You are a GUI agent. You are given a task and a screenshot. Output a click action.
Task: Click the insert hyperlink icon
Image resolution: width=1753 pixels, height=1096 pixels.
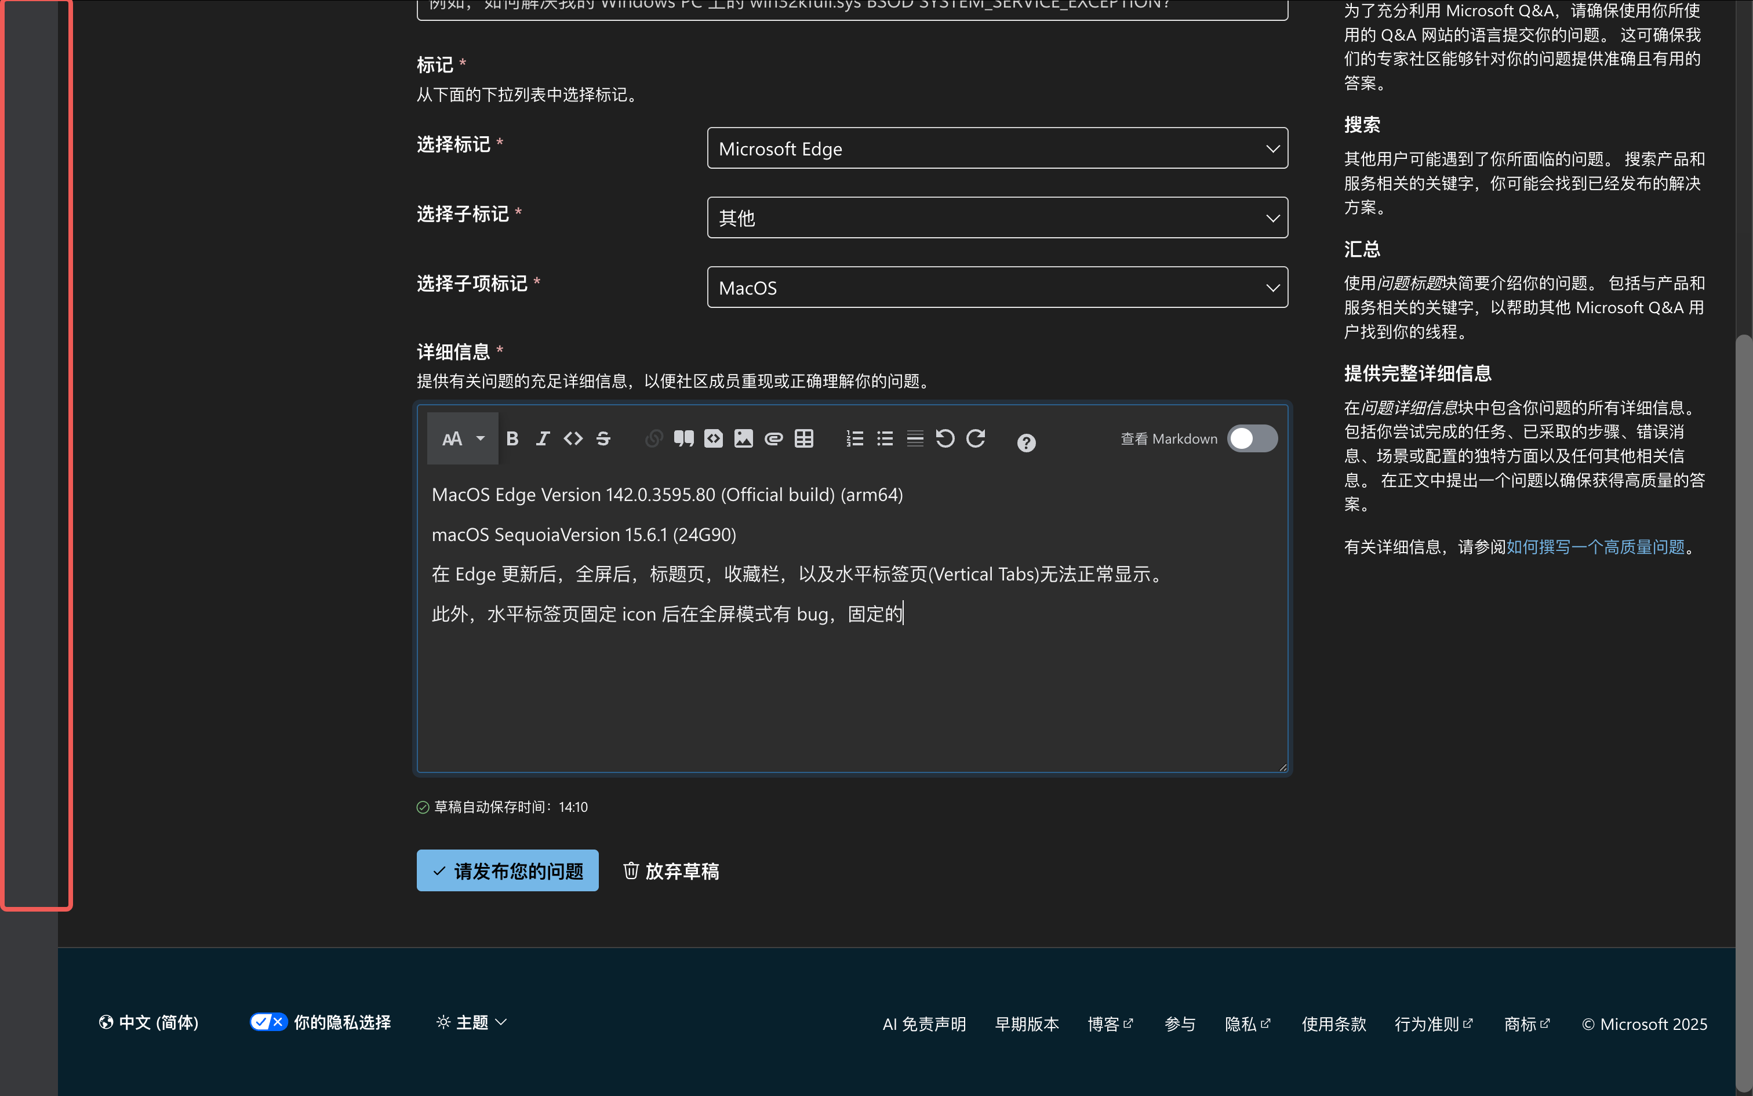point(653,438)
